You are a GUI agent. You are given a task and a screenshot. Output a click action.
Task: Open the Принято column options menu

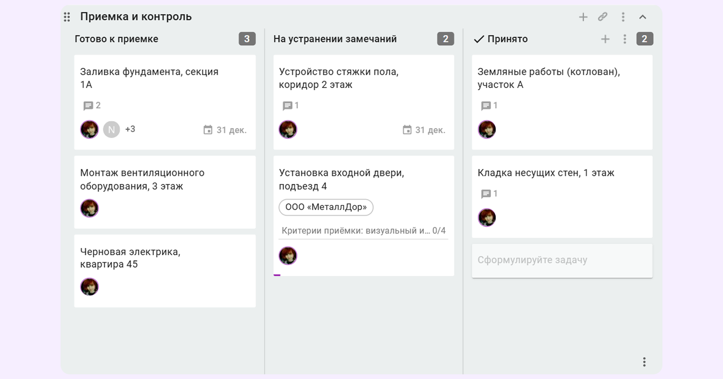pyautogui.click(x=625, y=39)
